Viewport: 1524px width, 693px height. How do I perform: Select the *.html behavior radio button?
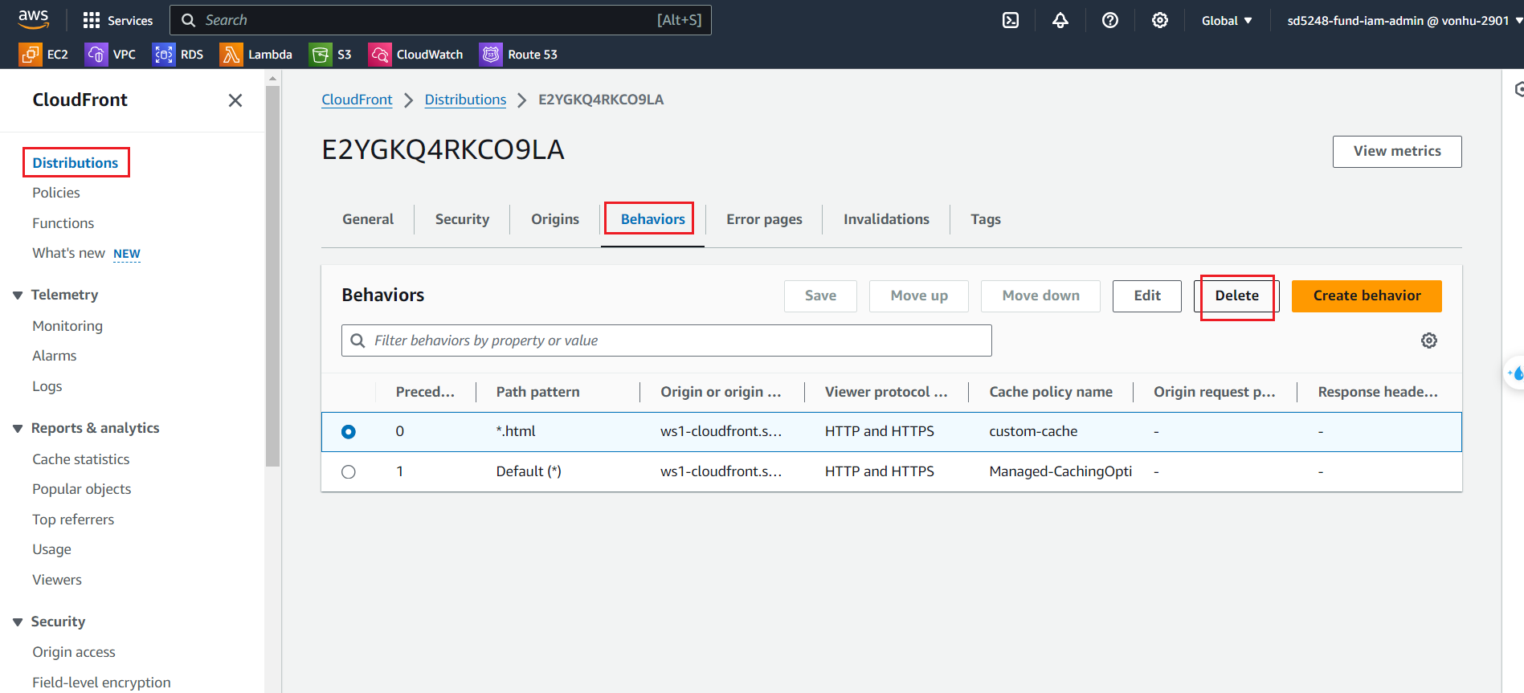tap(349, 432)
